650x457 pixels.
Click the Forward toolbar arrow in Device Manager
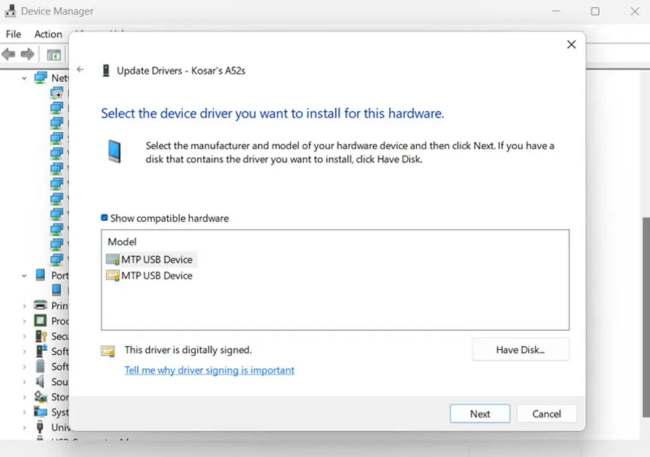pos(27,54)
